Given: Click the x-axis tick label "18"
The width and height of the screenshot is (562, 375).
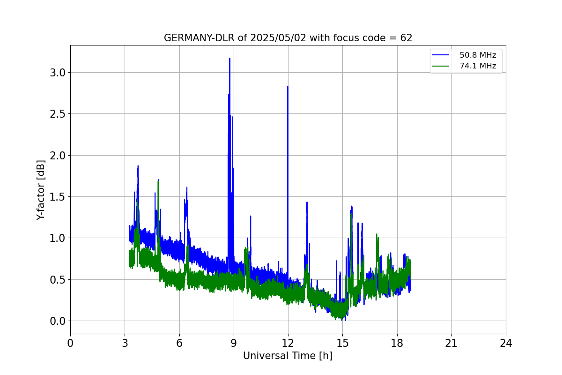Looking at the screenshot, I should [397, 343].
